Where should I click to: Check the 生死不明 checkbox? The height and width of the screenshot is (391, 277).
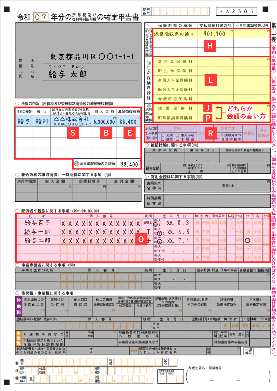pos(177,135)
